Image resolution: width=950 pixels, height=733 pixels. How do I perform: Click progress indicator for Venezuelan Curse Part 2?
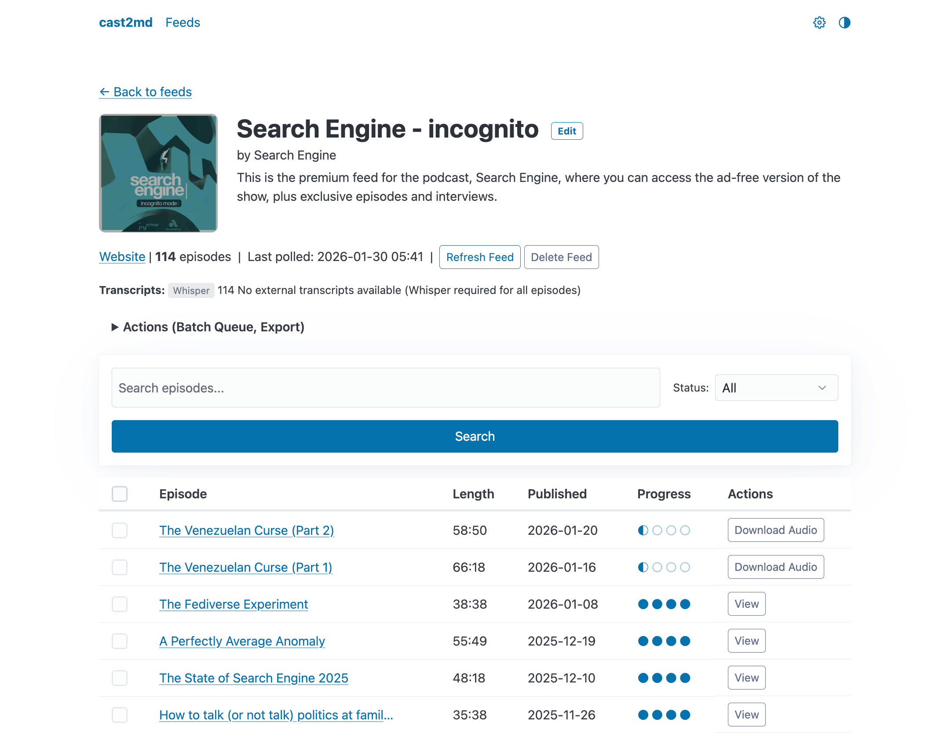(x=664, y=530)
